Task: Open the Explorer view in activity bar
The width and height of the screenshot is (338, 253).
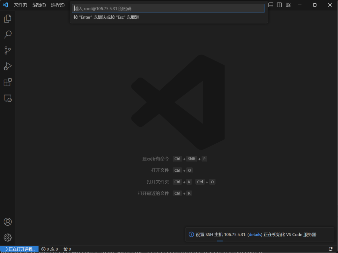Action: click(8, 19)
